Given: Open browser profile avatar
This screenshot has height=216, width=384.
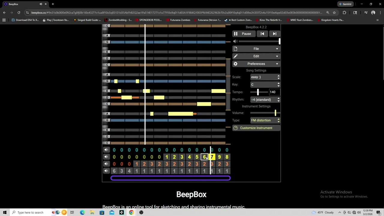Looking at the screenshot, I should (x=373, y=13).
